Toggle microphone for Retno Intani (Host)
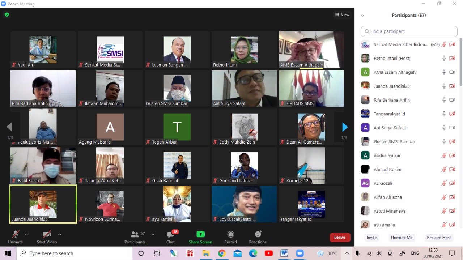This screenshot has width=463, height=260. click(444, 58)
